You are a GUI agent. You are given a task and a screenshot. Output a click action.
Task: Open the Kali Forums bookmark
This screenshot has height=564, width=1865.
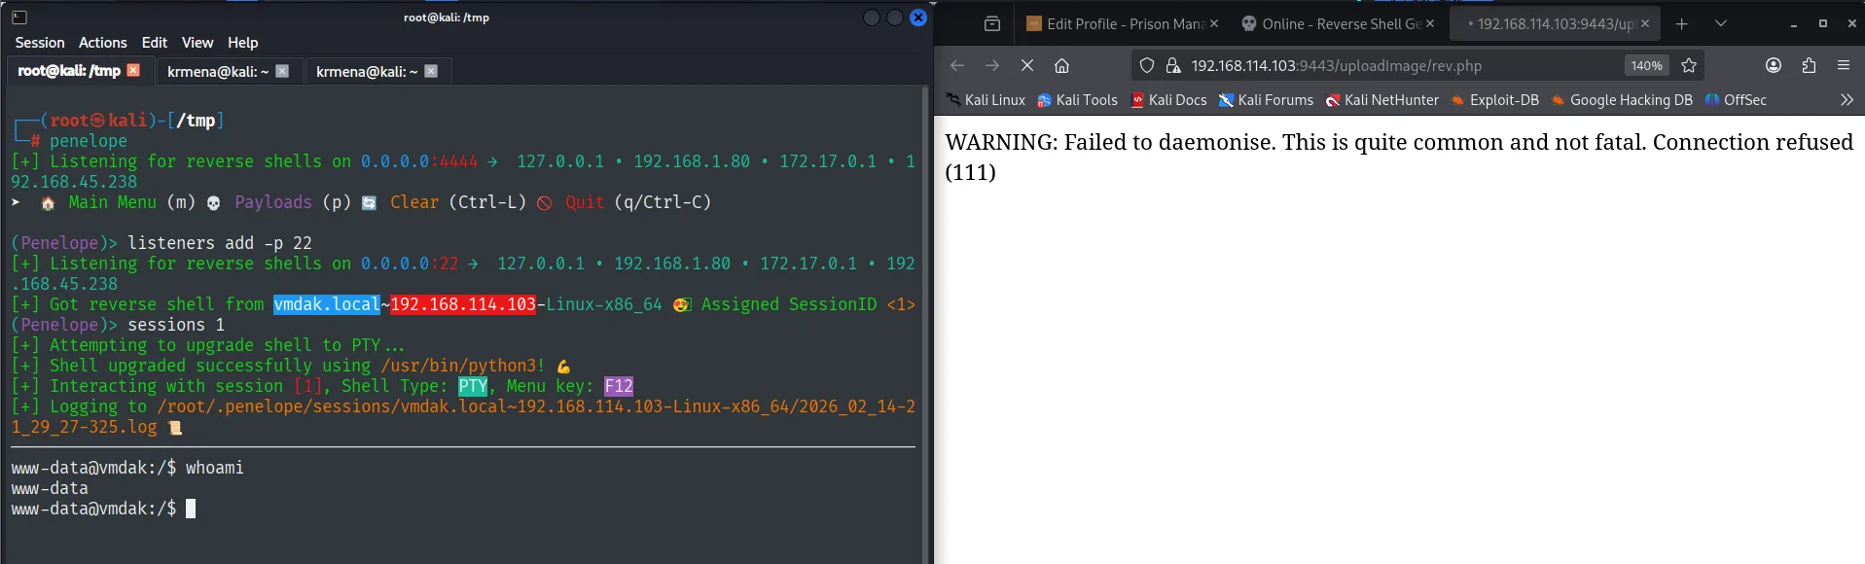click(x=1266, y=100)
